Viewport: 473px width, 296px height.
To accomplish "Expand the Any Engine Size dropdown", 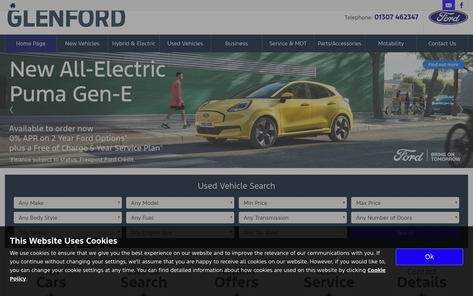I will tap(180, 233).
